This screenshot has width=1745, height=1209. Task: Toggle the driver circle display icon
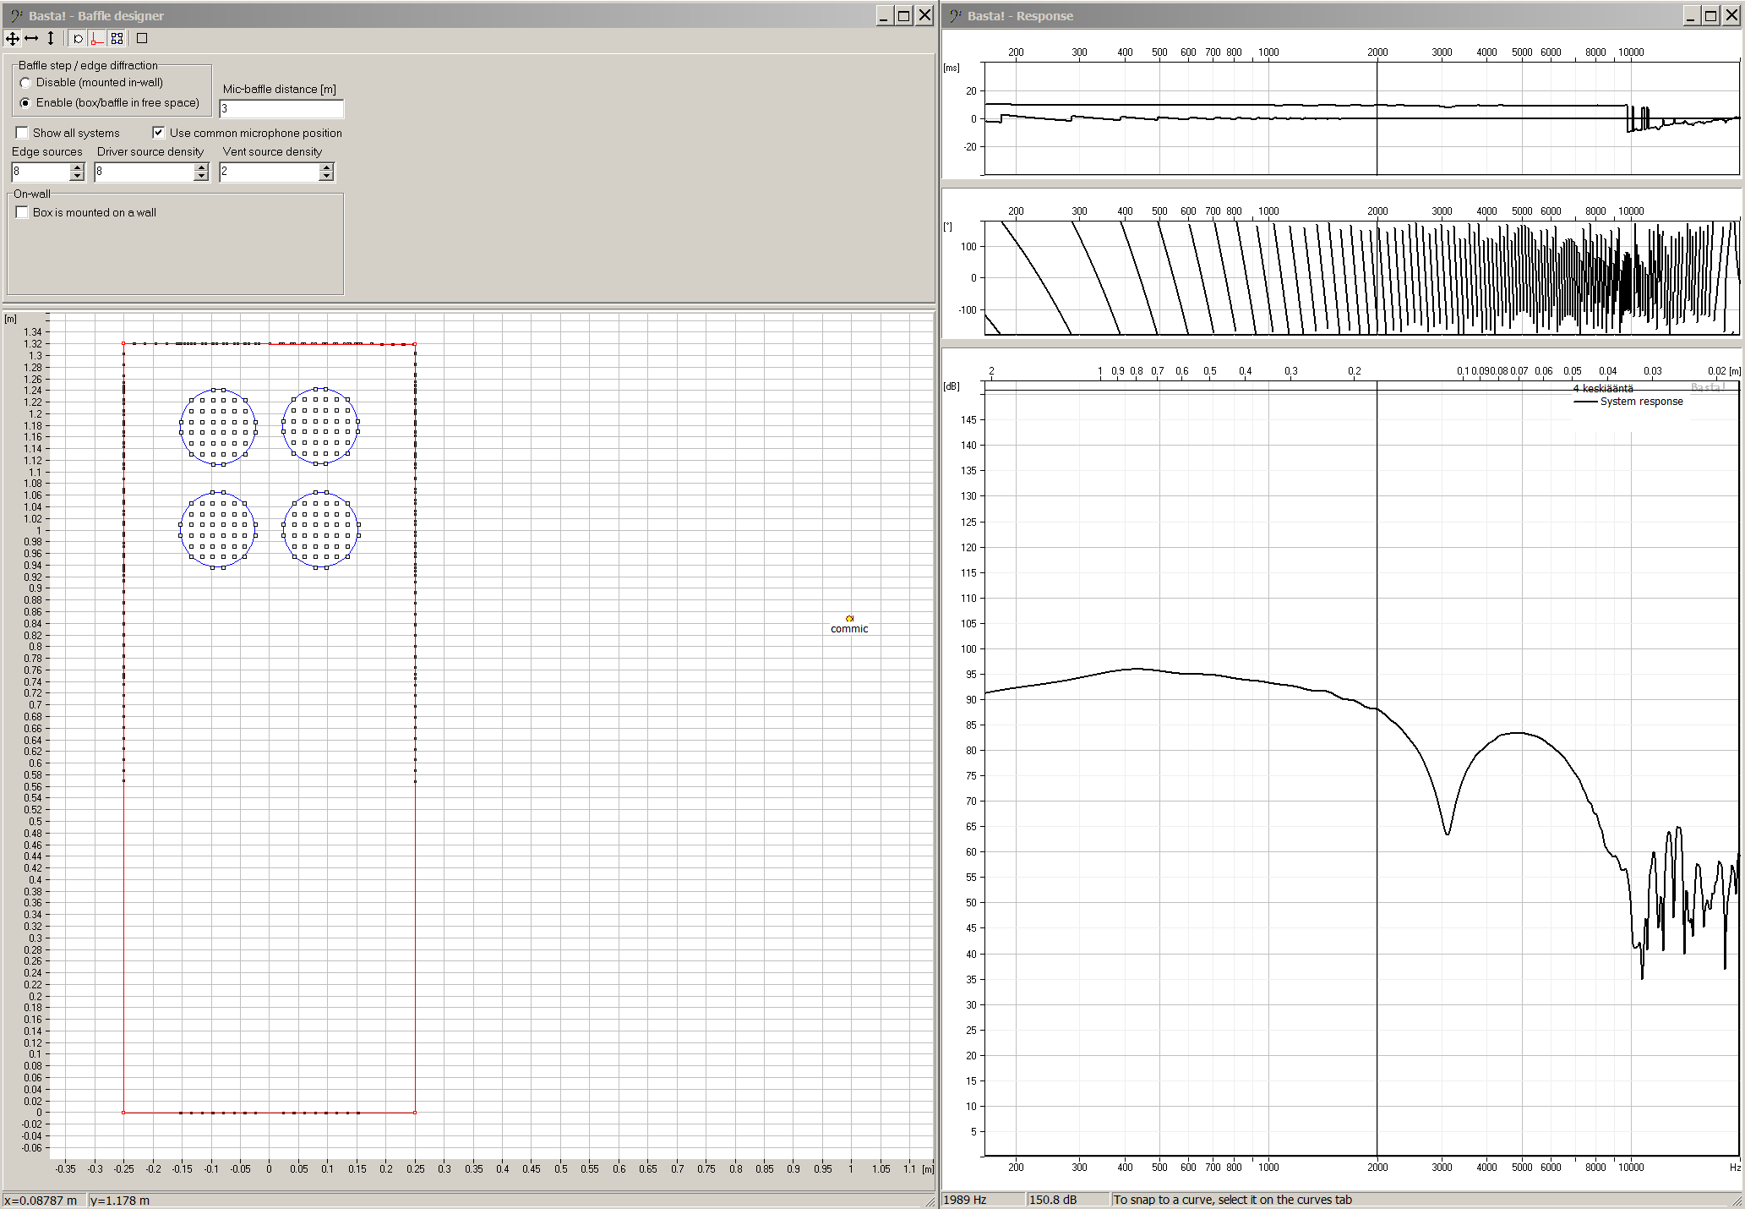tap(78, 38)
